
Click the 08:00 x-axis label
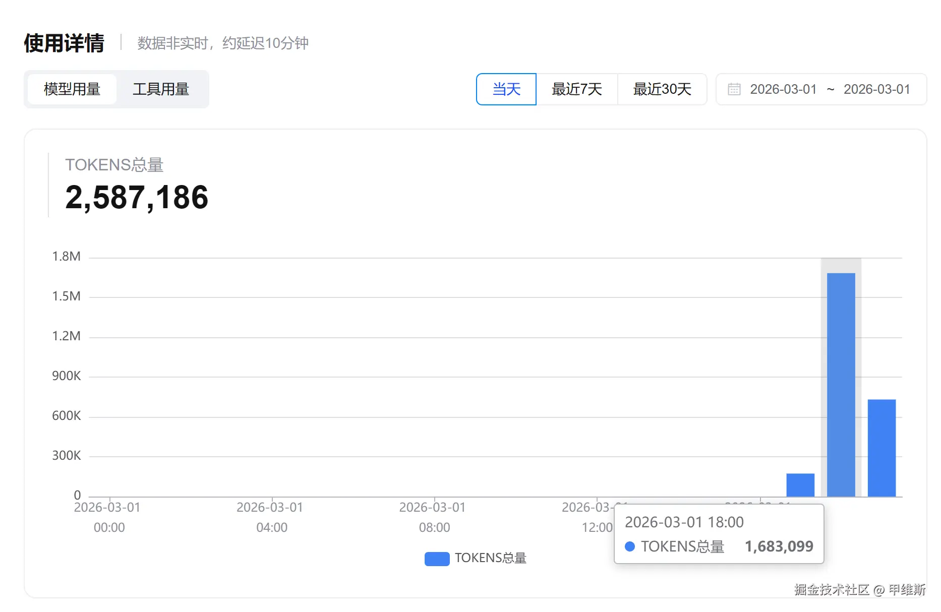pos(434,528)
